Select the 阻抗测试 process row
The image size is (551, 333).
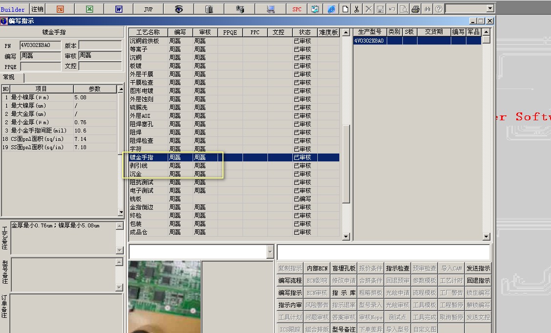(x=234, y=182)
